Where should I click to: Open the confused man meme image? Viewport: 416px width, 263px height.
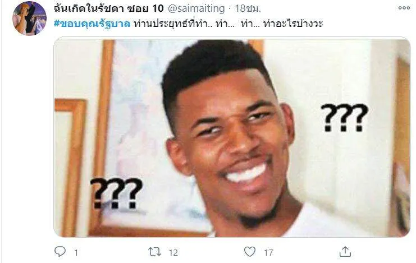[x=232, y=137]
